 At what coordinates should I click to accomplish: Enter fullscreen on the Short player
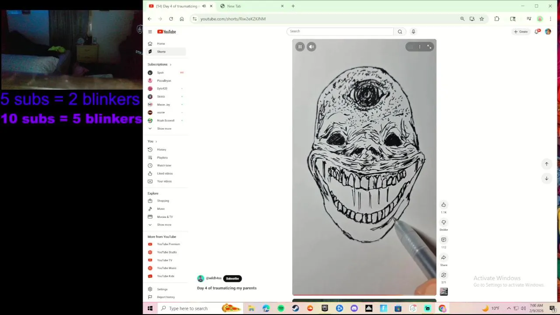coord(429,47)
